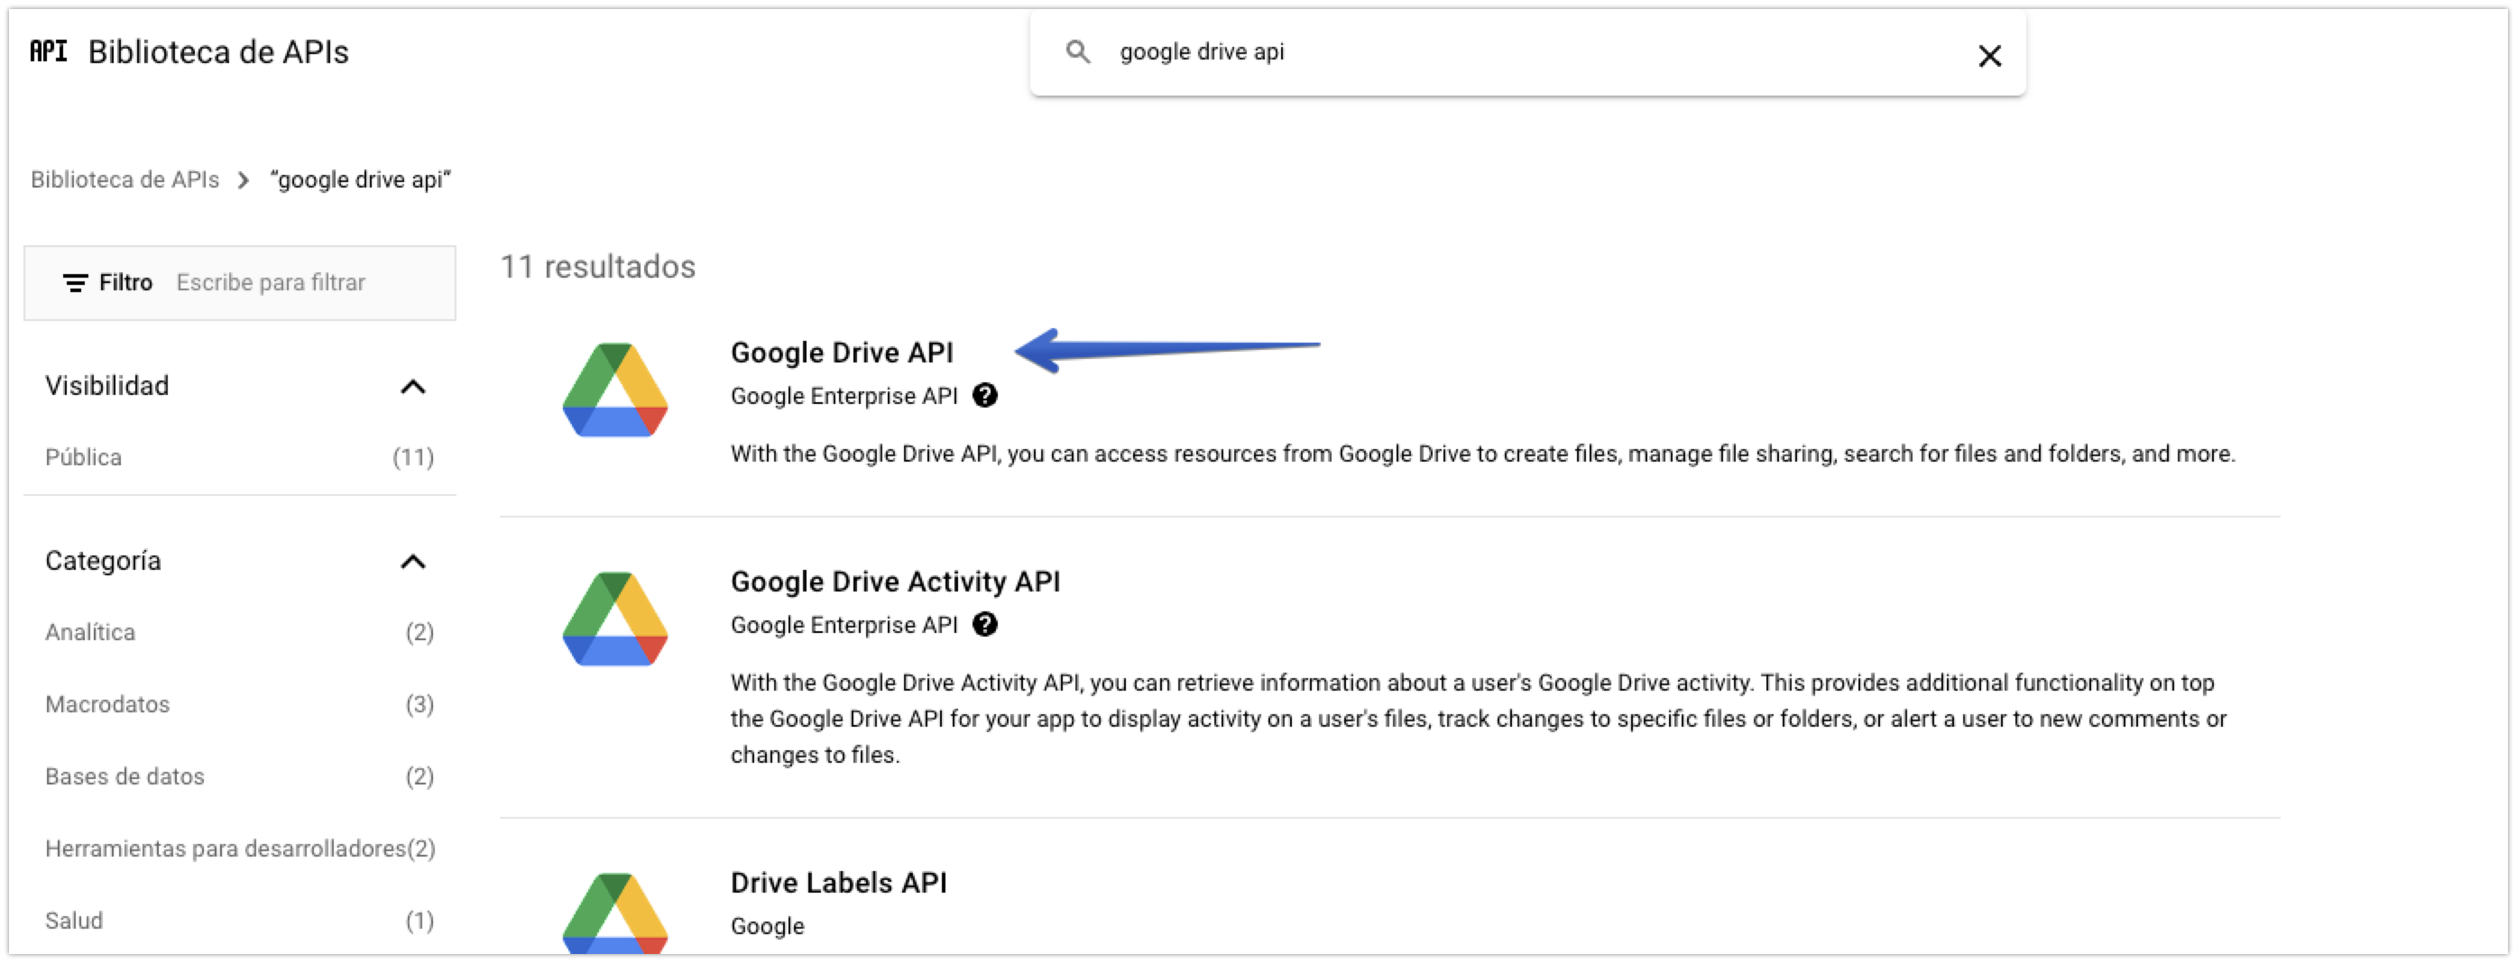Click the Biblioteca de APIs page title
This screenshot has height=963, width=2517.
click(218, 51)
